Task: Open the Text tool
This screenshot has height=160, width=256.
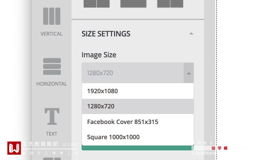Action: [x=52, y=117]
